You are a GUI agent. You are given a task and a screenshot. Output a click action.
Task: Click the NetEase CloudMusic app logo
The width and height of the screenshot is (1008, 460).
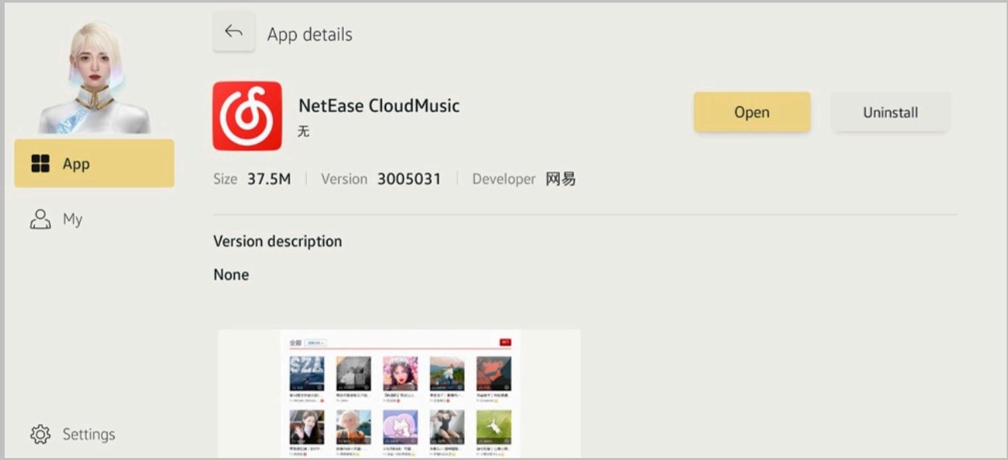point(247,116)
